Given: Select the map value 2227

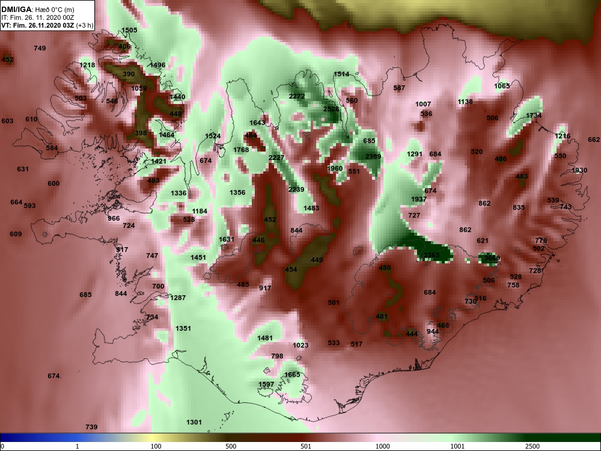Looking at the screenshot, I should click(x=276, y=158).
